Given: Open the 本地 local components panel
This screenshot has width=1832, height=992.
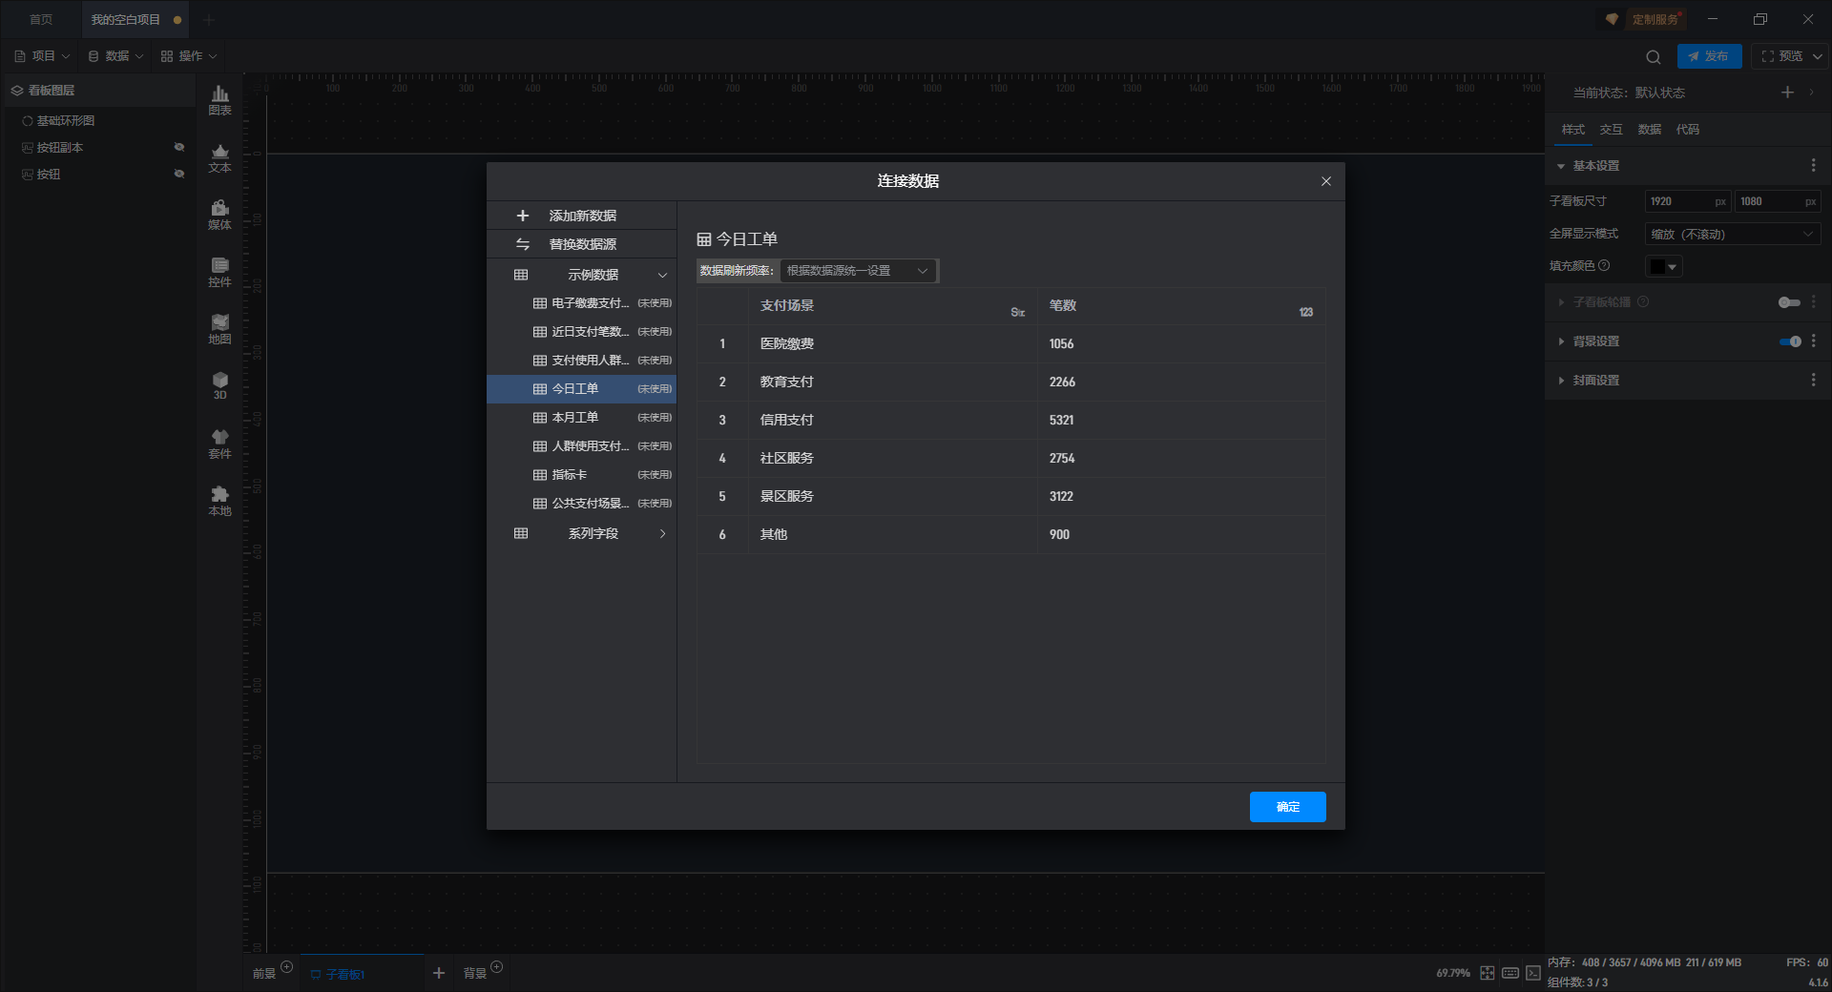Looking at the screenshot, I should point(219,501).
